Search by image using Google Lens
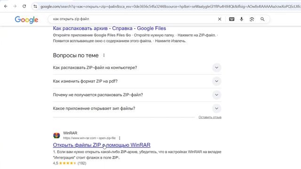This screenshot has height=169, width=301. (252, 19)
